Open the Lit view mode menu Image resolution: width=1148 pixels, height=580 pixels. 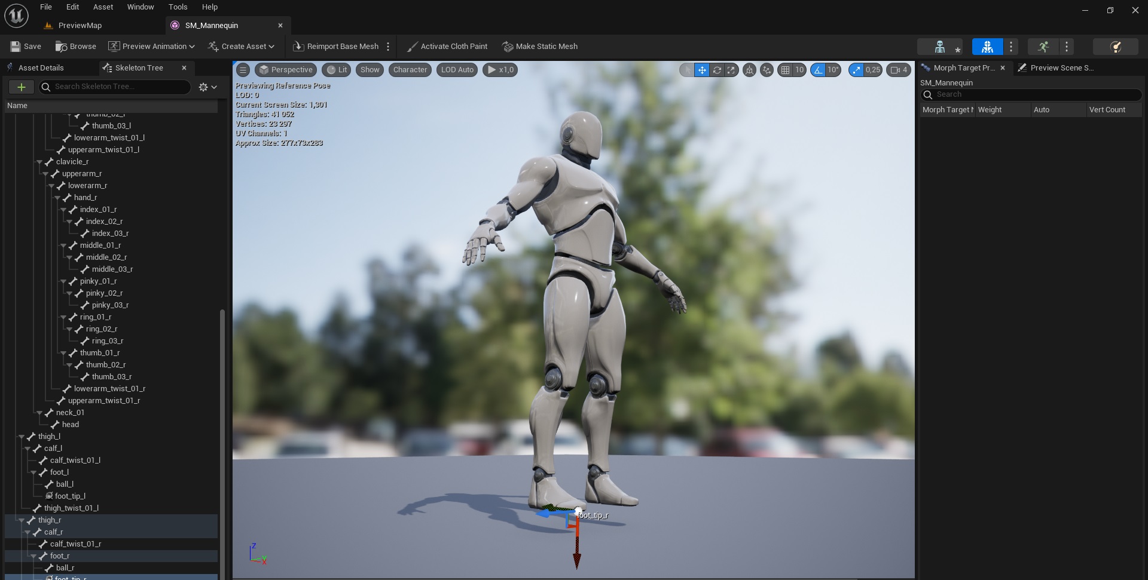coord(337,70)
